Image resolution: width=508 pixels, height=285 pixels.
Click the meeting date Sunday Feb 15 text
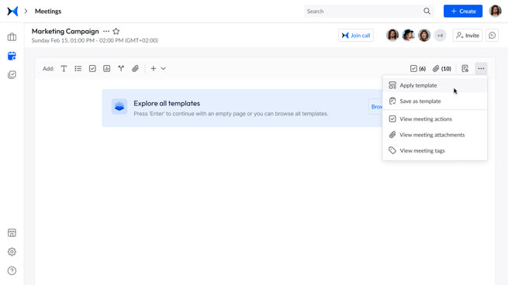[95, 40]
